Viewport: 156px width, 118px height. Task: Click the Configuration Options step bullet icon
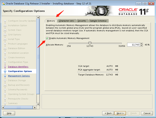(5, 71)
